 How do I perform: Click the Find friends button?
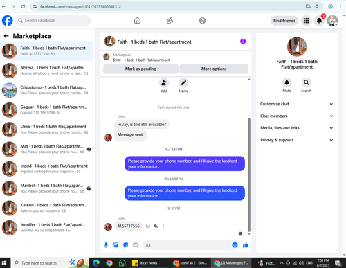(284, 21)
